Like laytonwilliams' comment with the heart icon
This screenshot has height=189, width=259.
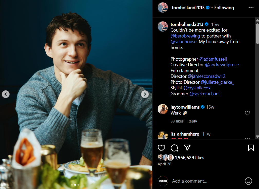(247, 113)
